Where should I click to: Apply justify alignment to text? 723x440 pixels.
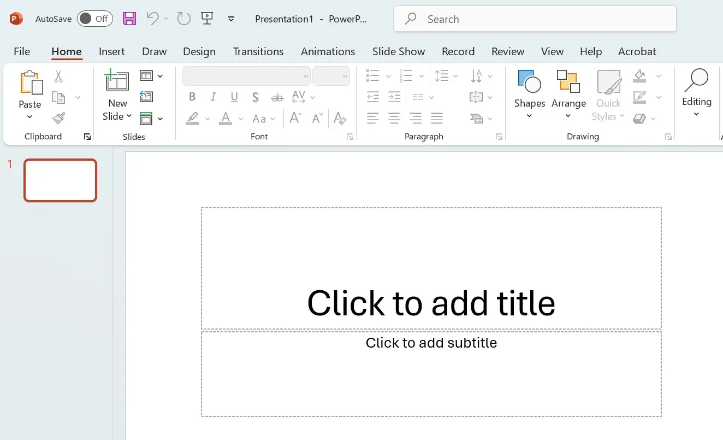[x=436, y=118]
